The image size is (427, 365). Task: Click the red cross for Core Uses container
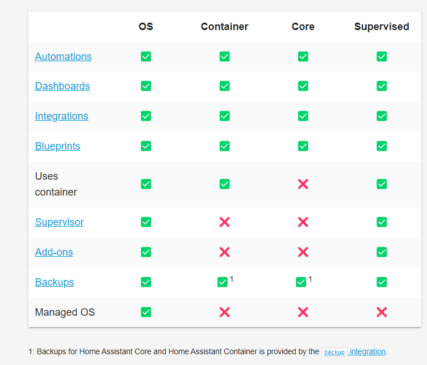click(x=303, y=184)
